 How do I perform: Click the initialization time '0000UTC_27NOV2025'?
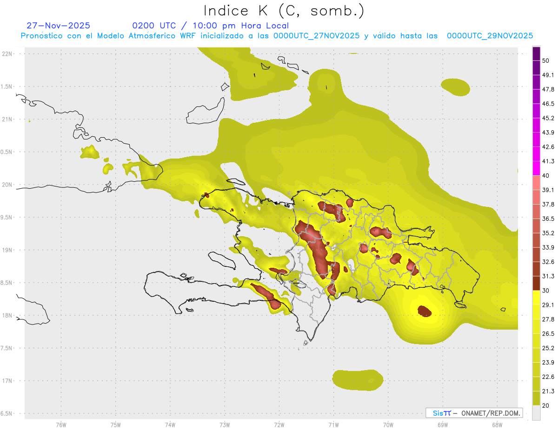pyautogui.click(x=316, y=35)
